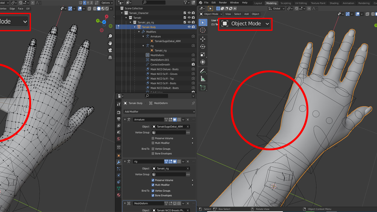
Task: Open the Global transform orientation dropdown
Action: point(276,8)
